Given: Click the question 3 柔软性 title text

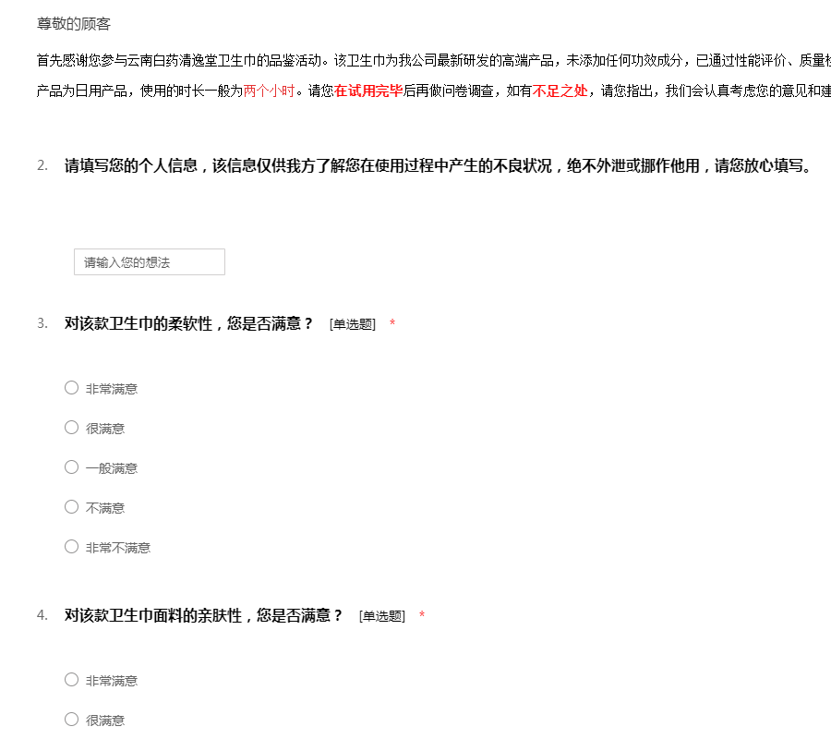Looking at the screenshot, I should (189, 323).
